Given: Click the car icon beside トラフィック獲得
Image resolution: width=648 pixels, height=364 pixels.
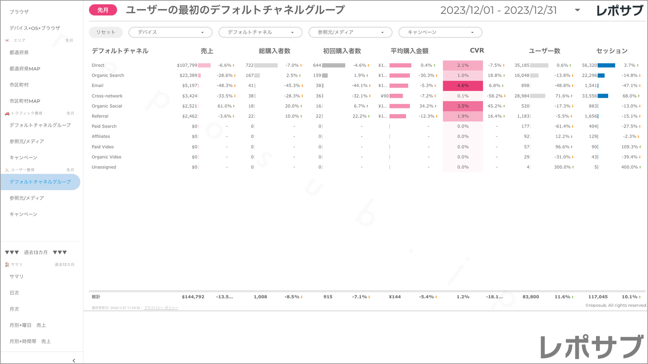Looking at the screenshot, I should pyautogui.click(x=7, y=114).
